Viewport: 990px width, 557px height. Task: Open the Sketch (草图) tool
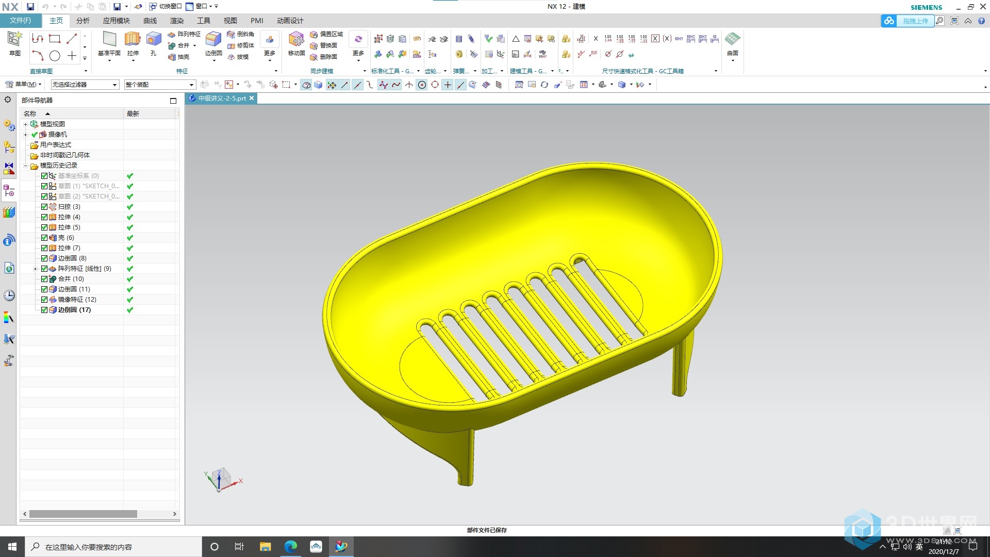[14, 43]
